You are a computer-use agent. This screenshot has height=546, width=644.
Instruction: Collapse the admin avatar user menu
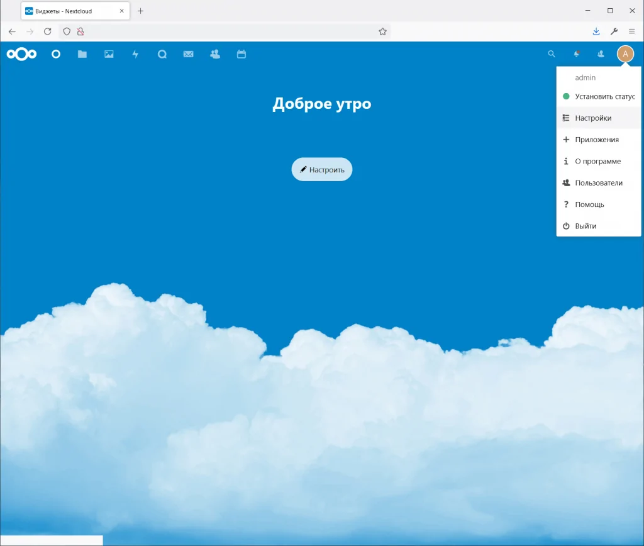click(625, 55)
